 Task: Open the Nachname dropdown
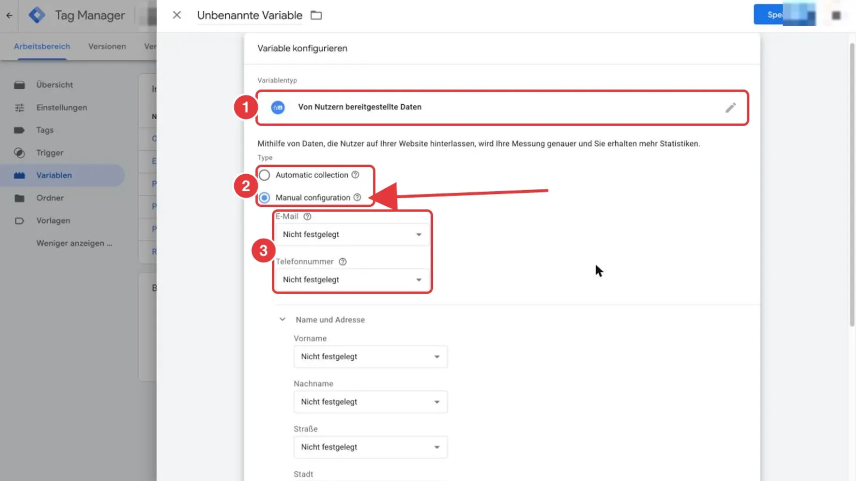370,402
